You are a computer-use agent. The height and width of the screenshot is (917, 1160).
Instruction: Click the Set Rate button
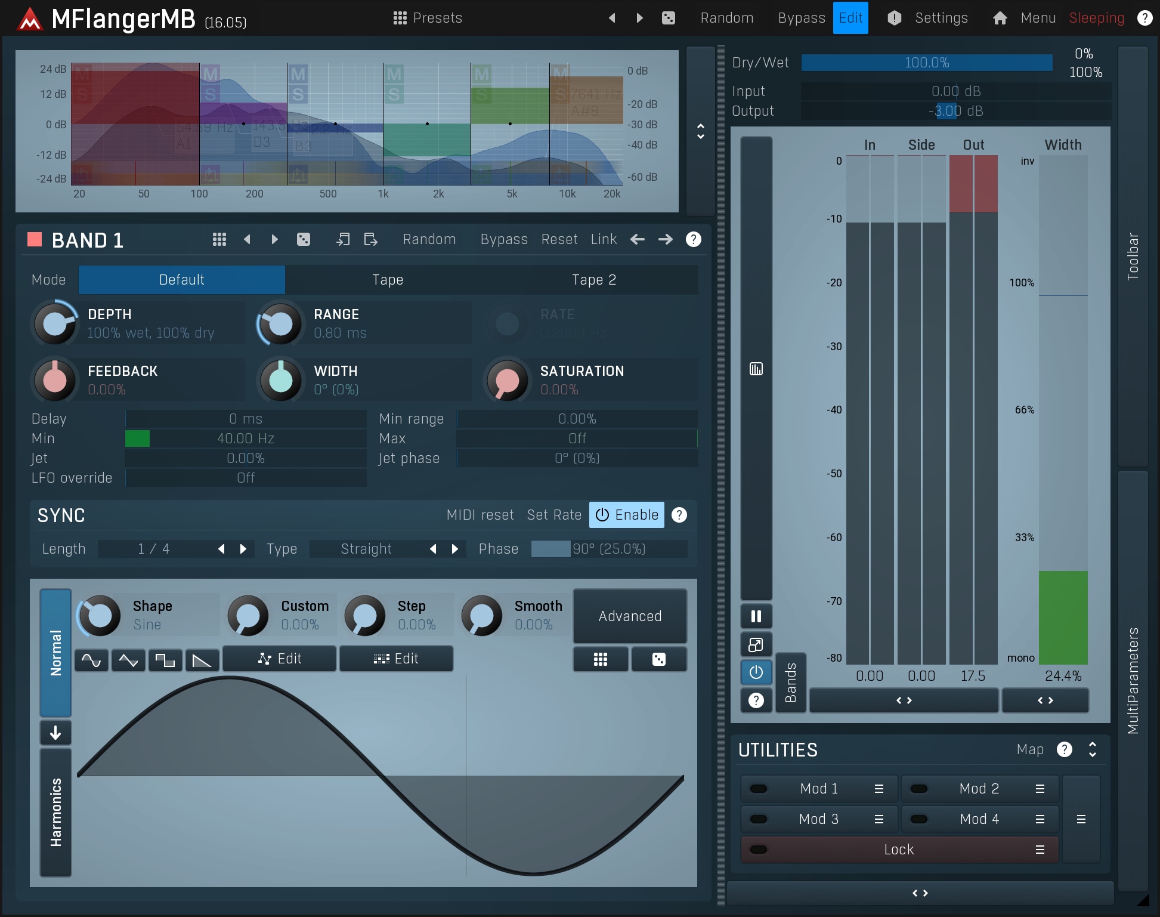point(554,515)
